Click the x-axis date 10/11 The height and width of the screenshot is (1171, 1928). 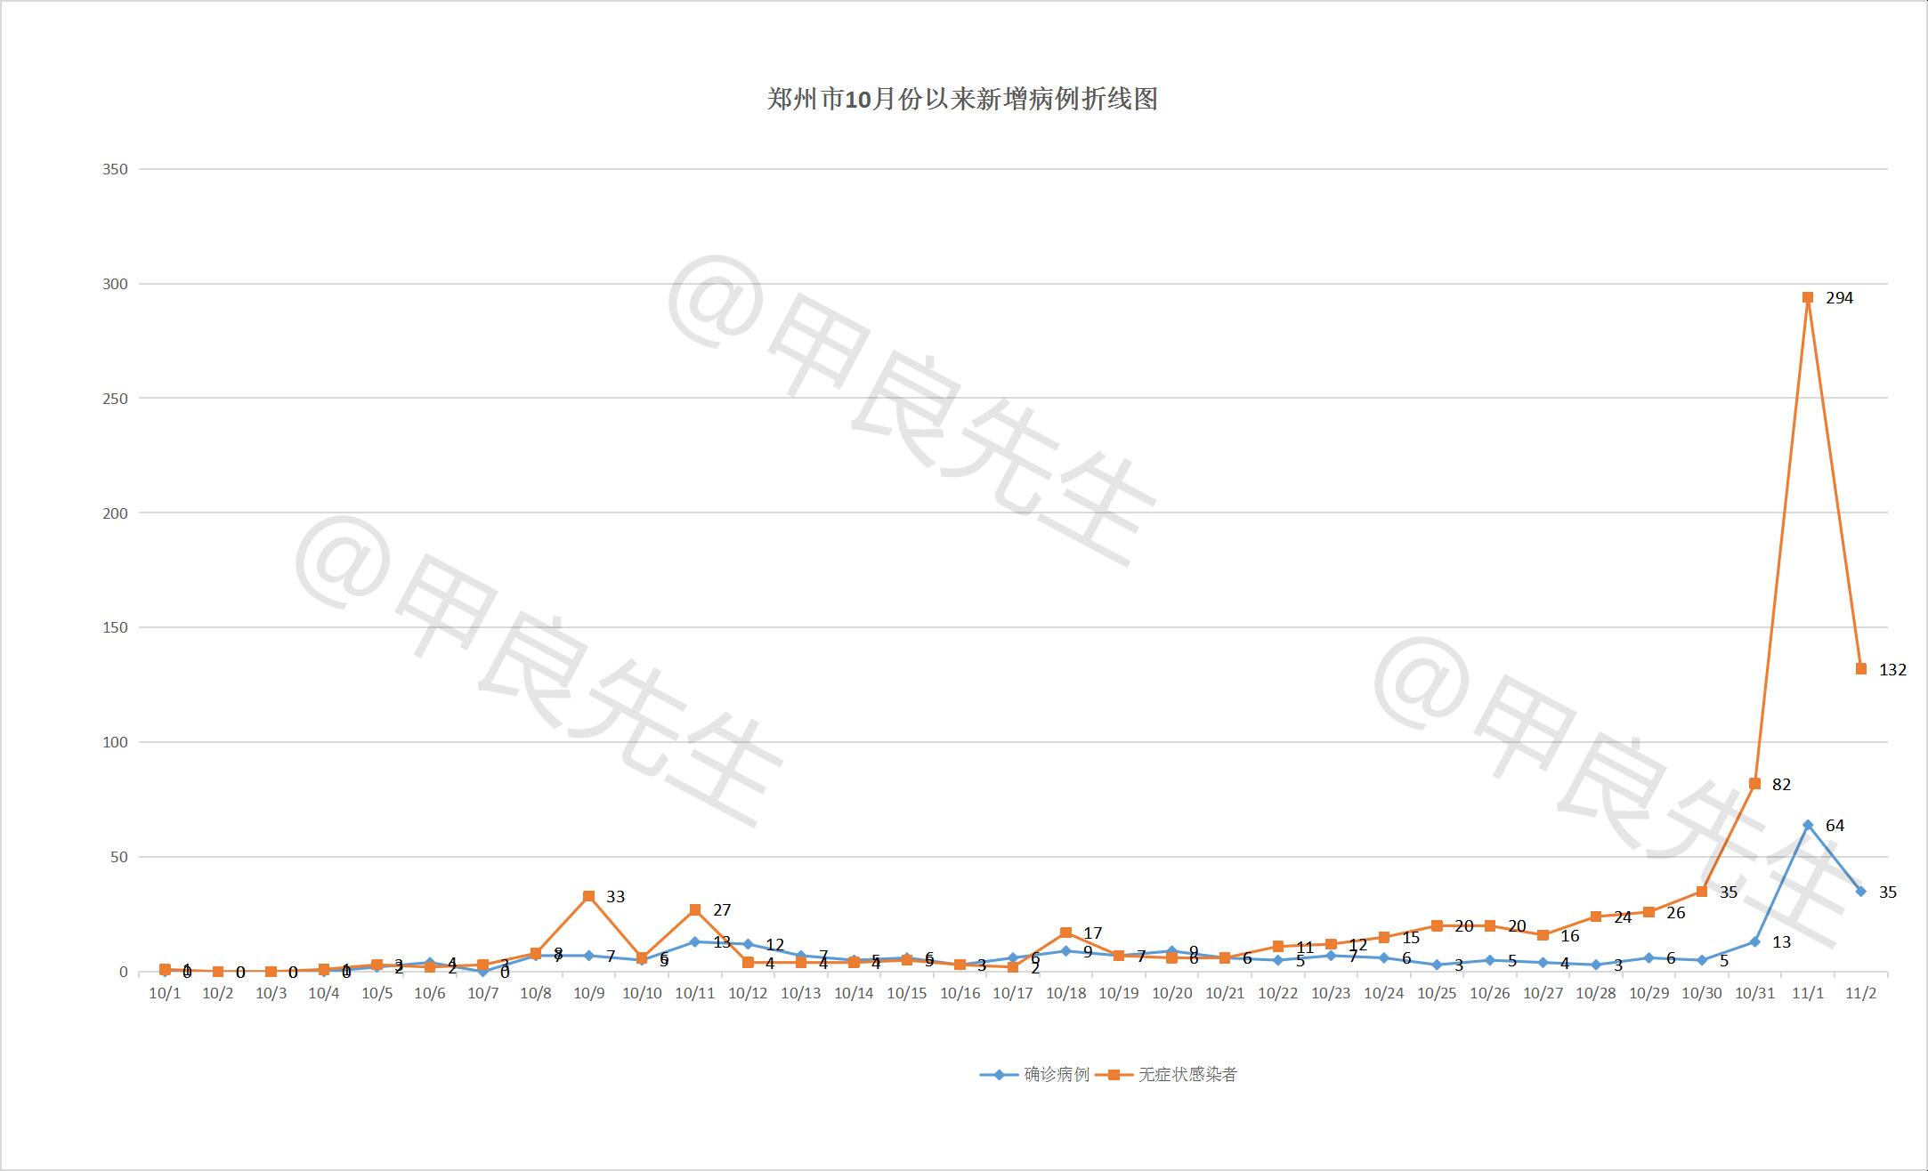coord(695,994)
